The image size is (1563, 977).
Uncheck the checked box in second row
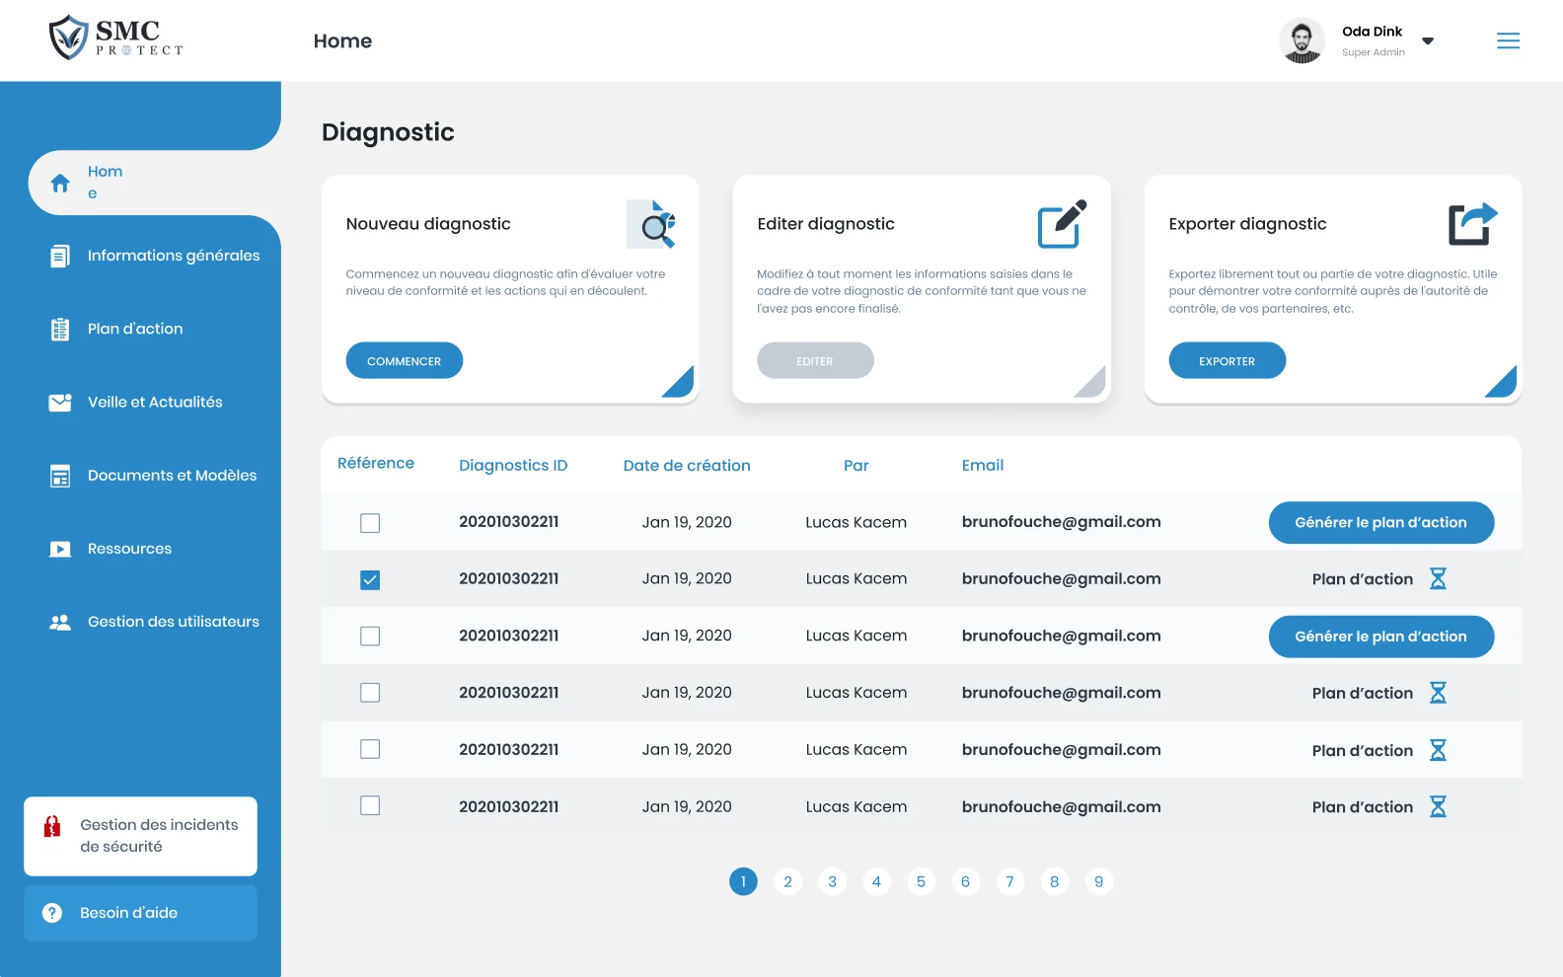(370, 580)
